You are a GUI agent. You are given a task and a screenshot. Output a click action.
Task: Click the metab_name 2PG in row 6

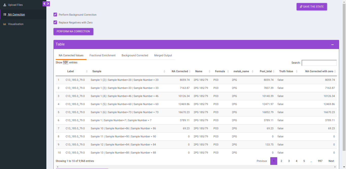tap(234, 120)
